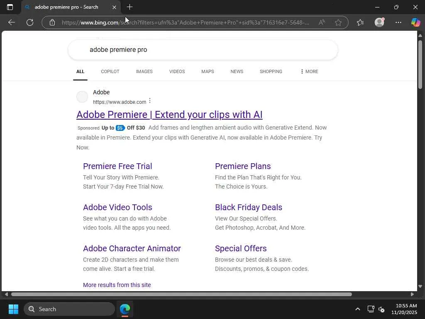425x319 pixels.
Task: Open the Black Friday Deals link
Action: tap(248, 207)
